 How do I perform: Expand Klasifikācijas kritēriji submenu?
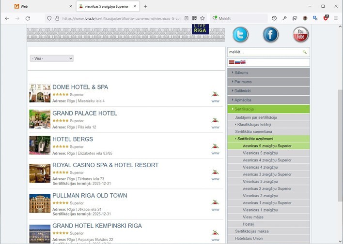click(268, 124)
